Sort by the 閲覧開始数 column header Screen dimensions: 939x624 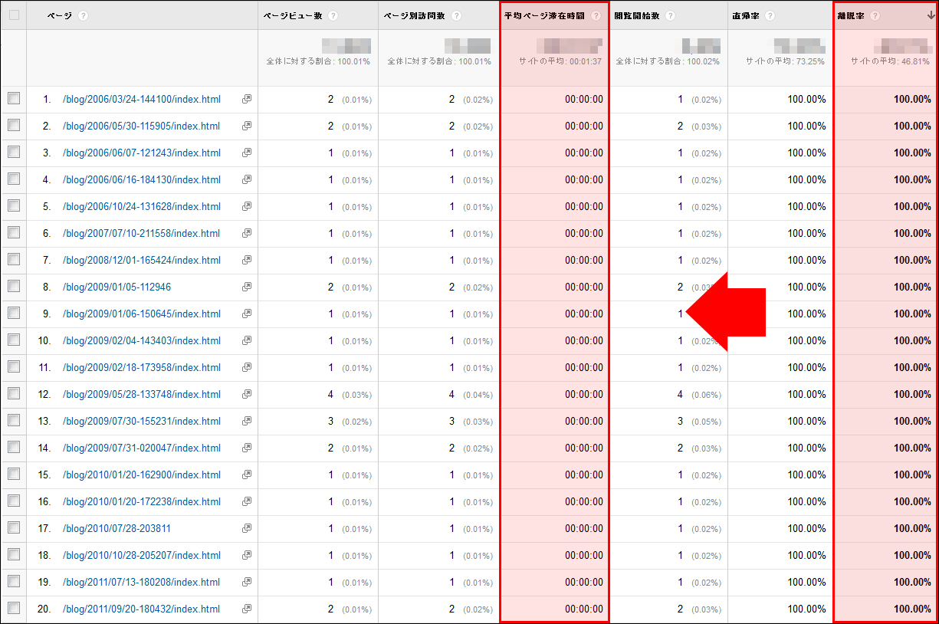click(x=637, y=16)
